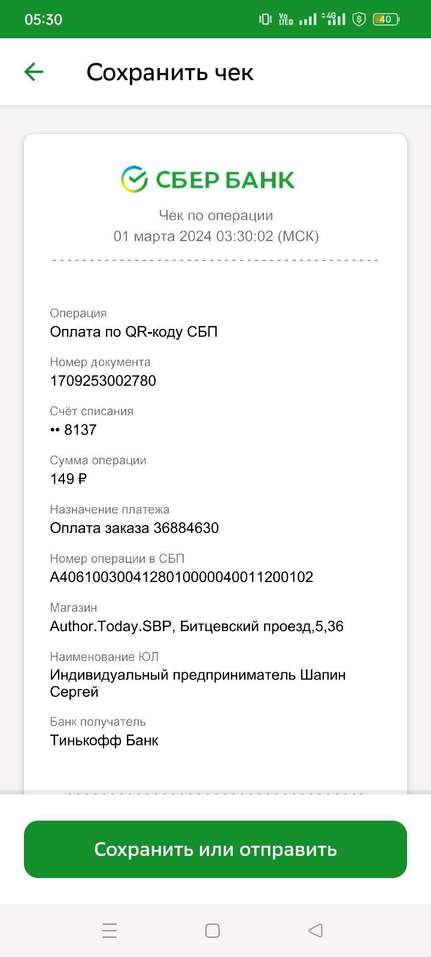Image resolution: width=431 pixels, height=957 pixels.
Task: Open recent apps via navigation menu icon
Action: pyautogui.click(x=110, y=931)
